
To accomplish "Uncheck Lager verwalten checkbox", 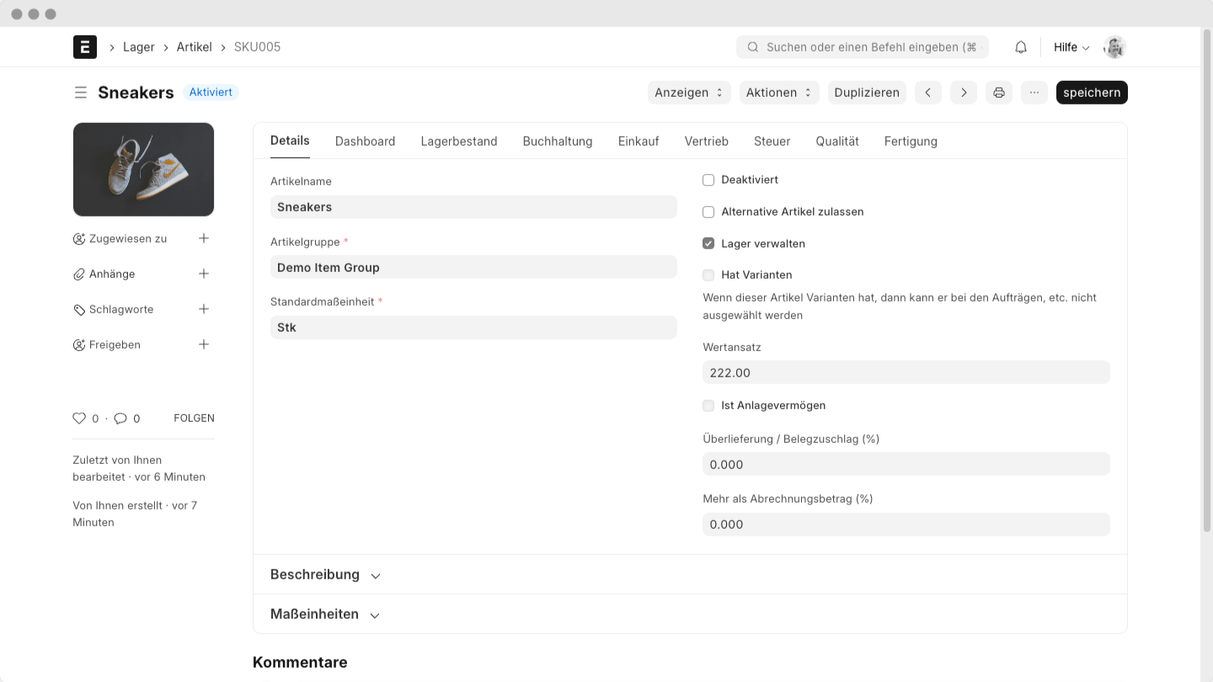I will (708, 244).
